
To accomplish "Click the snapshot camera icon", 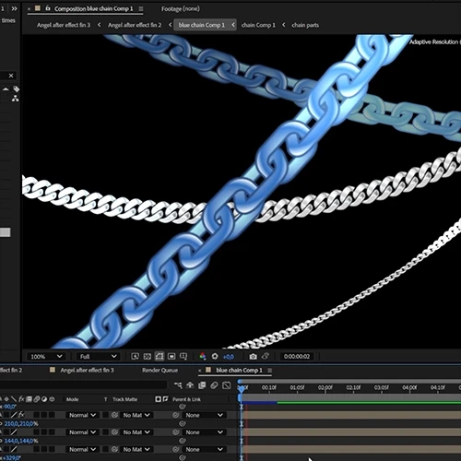I will tap(253, 357).
